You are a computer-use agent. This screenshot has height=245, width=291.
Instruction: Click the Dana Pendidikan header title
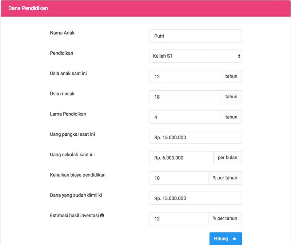(x=28, y=8)
